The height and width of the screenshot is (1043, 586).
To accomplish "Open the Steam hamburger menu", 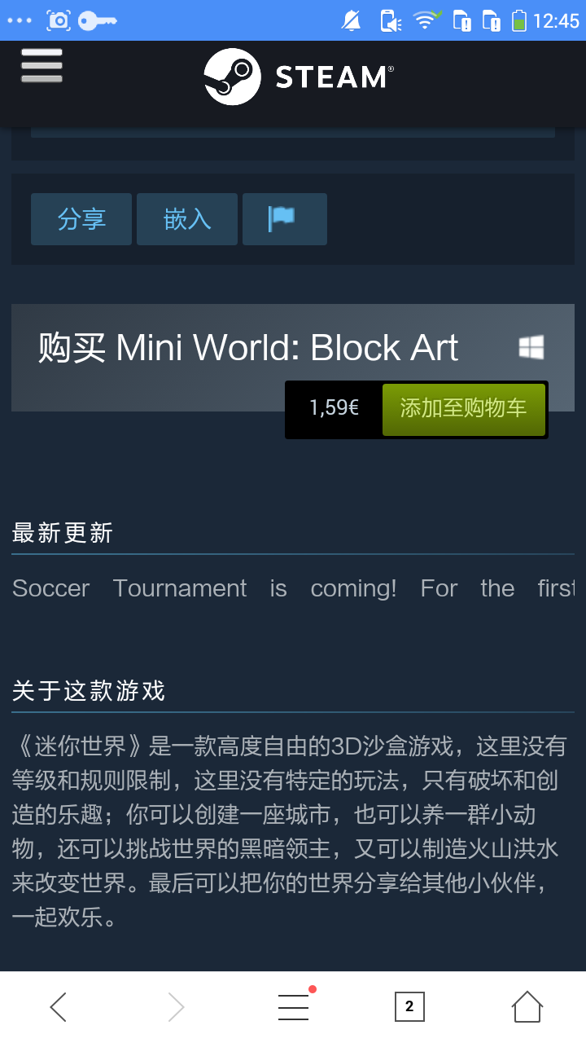I will [x=42, y=65].
